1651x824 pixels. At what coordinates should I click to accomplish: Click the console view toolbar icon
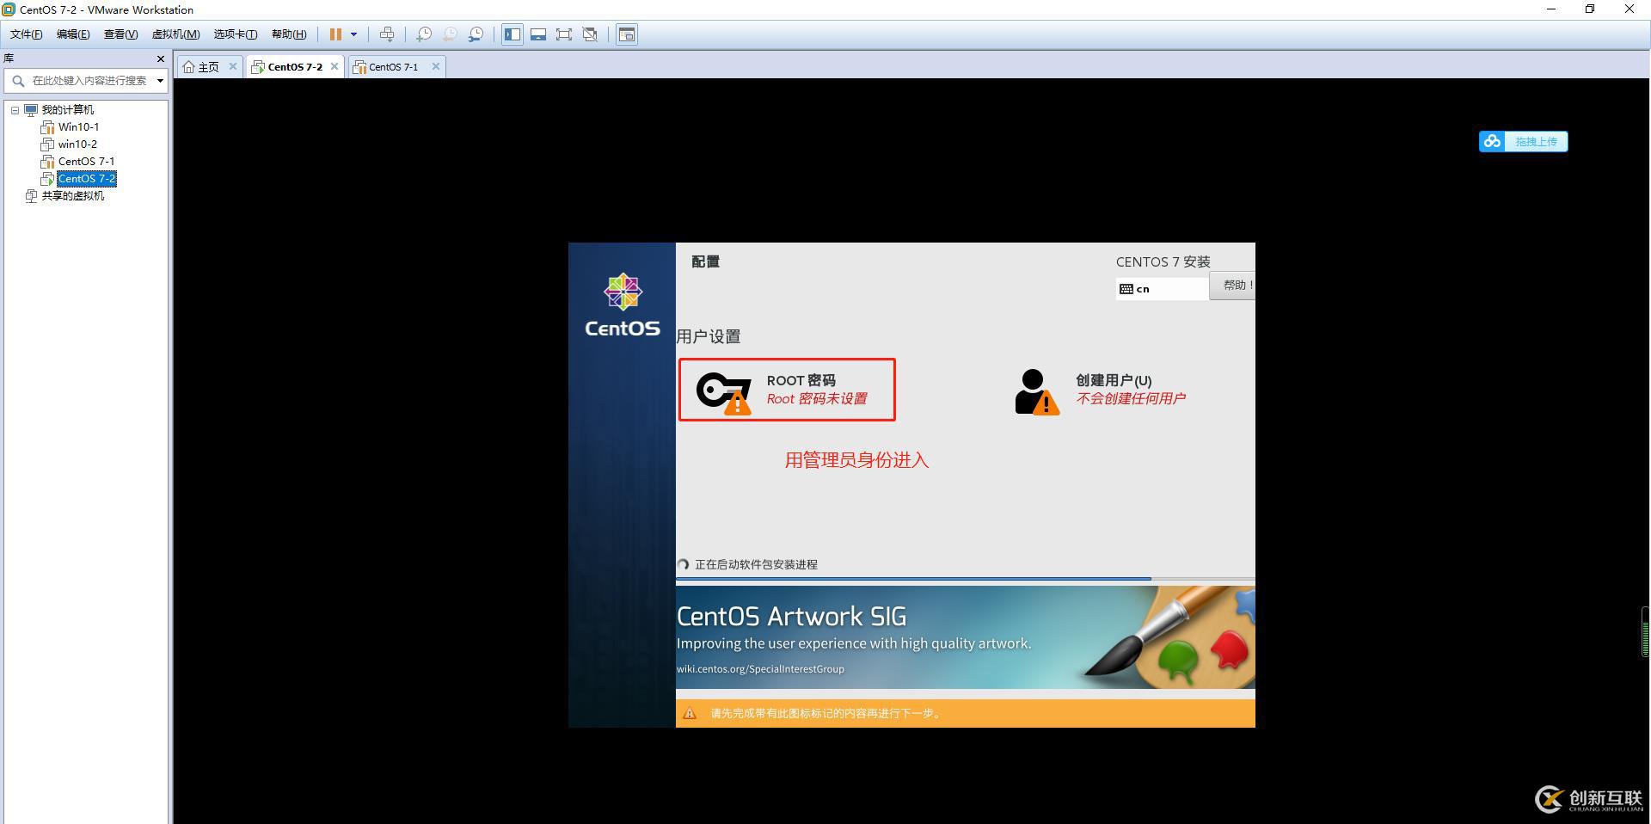point(627,34)
